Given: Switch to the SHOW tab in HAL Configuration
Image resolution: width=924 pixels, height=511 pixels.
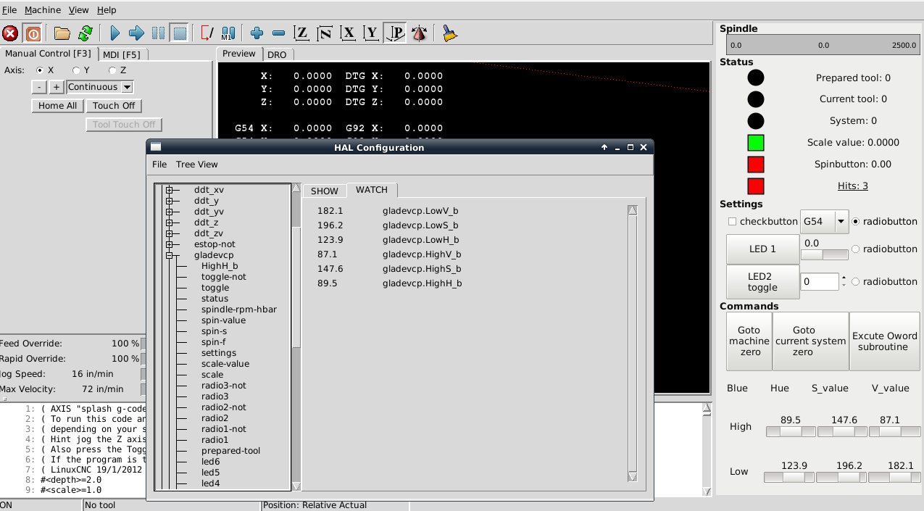Looking at the screenshot, I should [x=325, y=191].
